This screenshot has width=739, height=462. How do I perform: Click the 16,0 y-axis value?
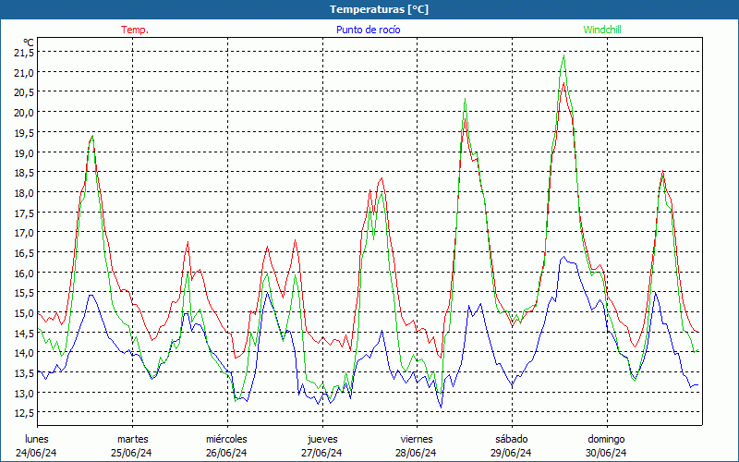pyautogui.click(x=24, y=274)
